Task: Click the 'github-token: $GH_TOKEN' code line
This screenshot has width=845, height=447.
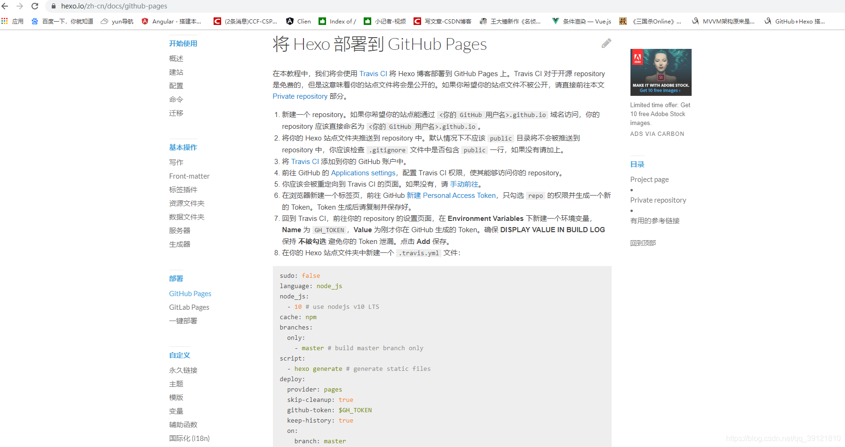Action: click(x=329, y=410)
